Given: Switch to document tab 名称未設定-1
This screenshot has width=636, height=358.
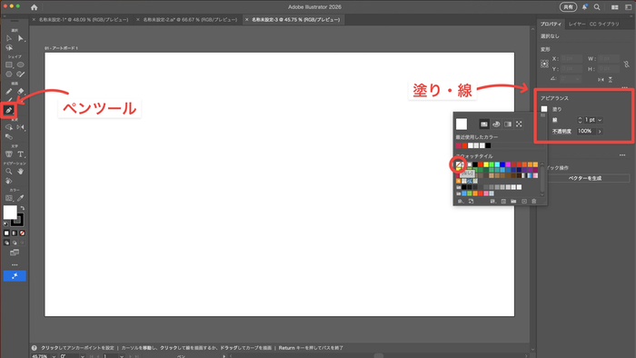Looking at the screenshot, I should click(x=84, y=19).
